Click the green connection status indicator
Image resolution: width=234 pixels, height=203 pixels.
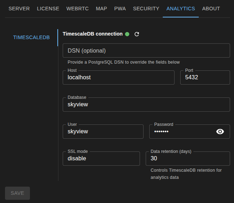tap(127, 34)
